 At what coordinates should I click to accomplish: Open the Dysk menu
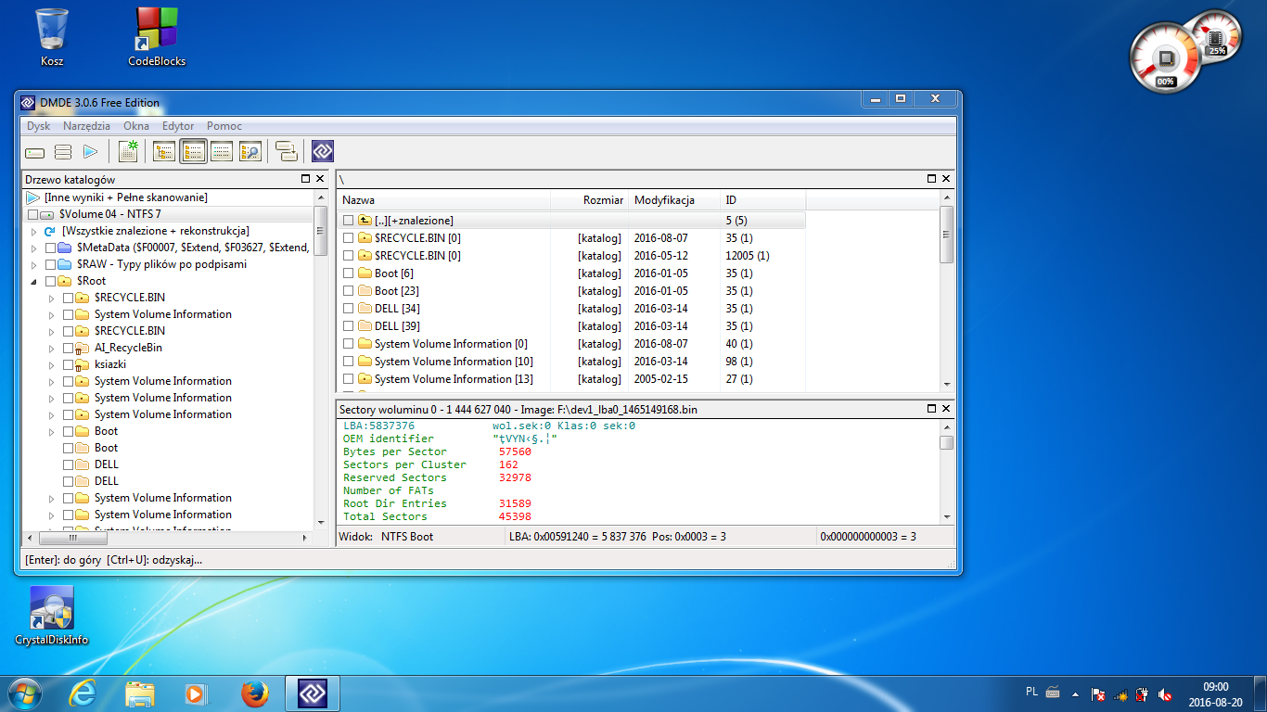point(39,126)
